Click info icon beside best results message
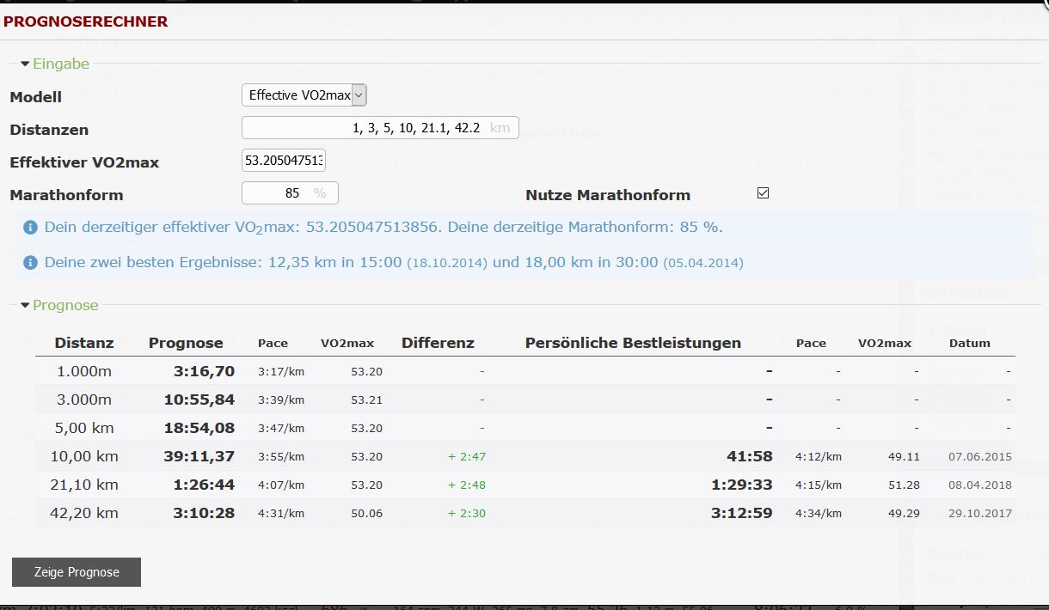The image size is (1049, 610). point(30,263)
